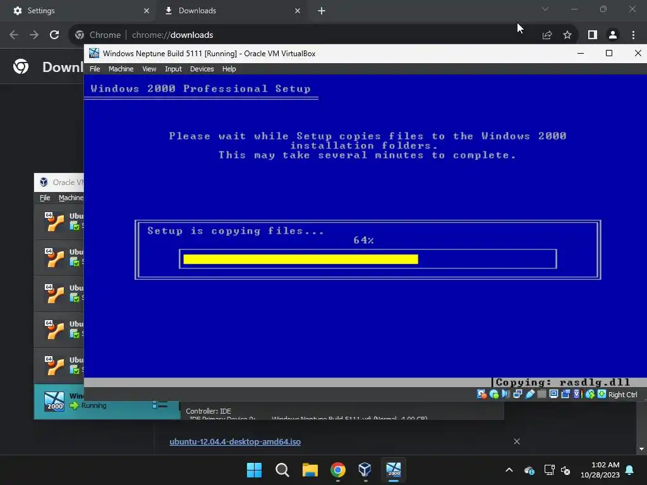The height and width of the screenshot is (485, 647).
Task: Open the VM tools menu icon beside Running
Action: [x=160, y=405]
